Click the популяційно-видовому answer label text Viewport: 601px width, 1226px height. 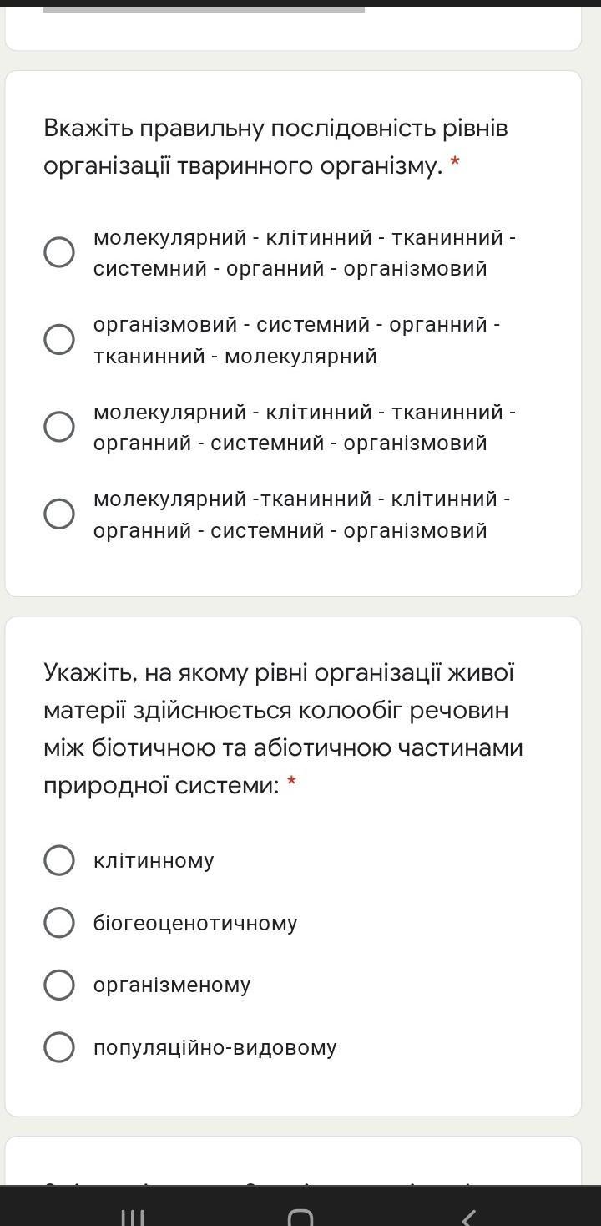pos(215,1047)
